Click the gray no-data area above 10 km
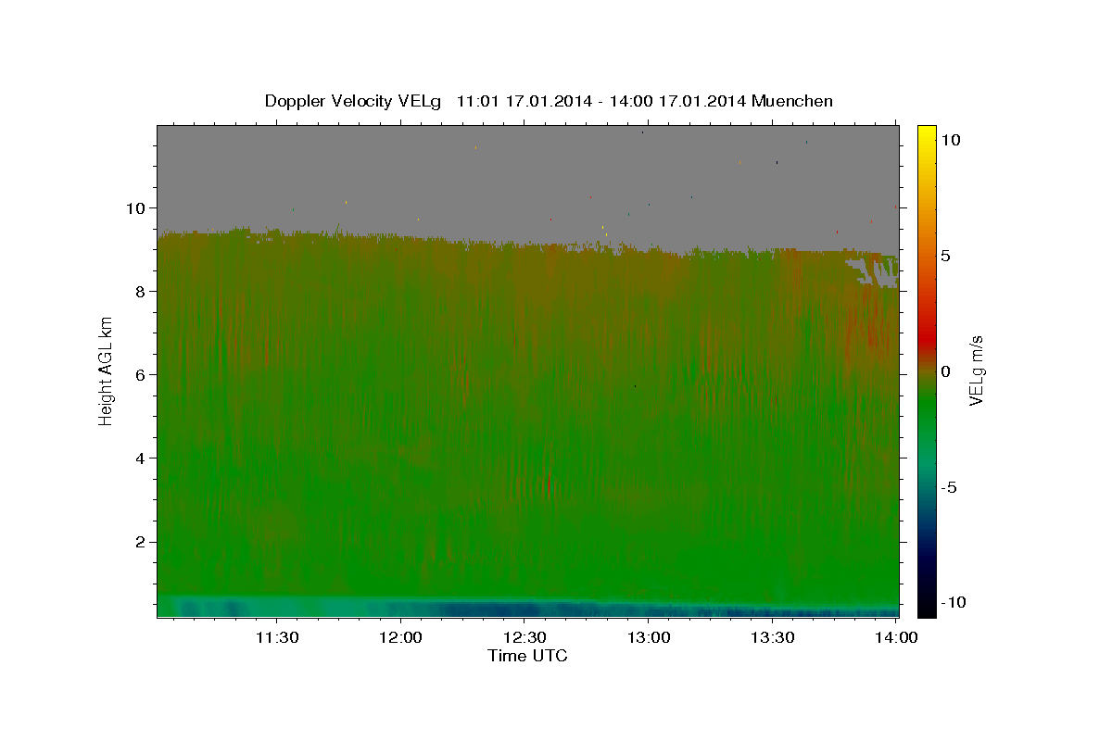Image resolution: width=1112 pixels, height=741 pixels. (x=528, y=167)
